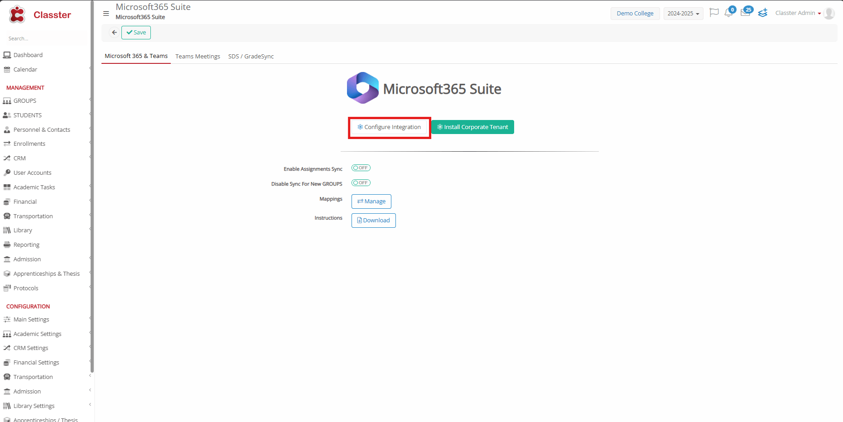Click the Protocols icon in sidebar
The image size is (843, 422).
click(x=7, y=288)
